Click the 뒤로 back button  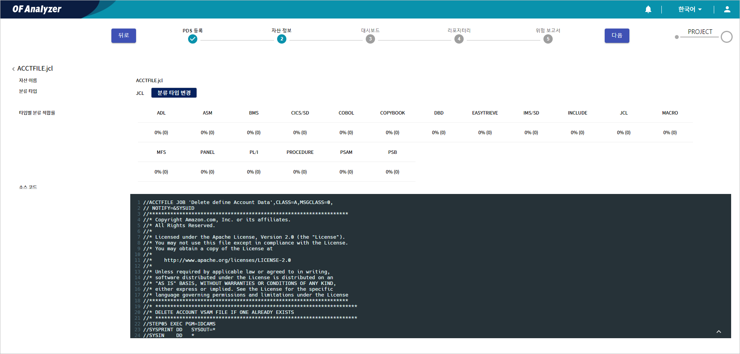pos(124,35)
